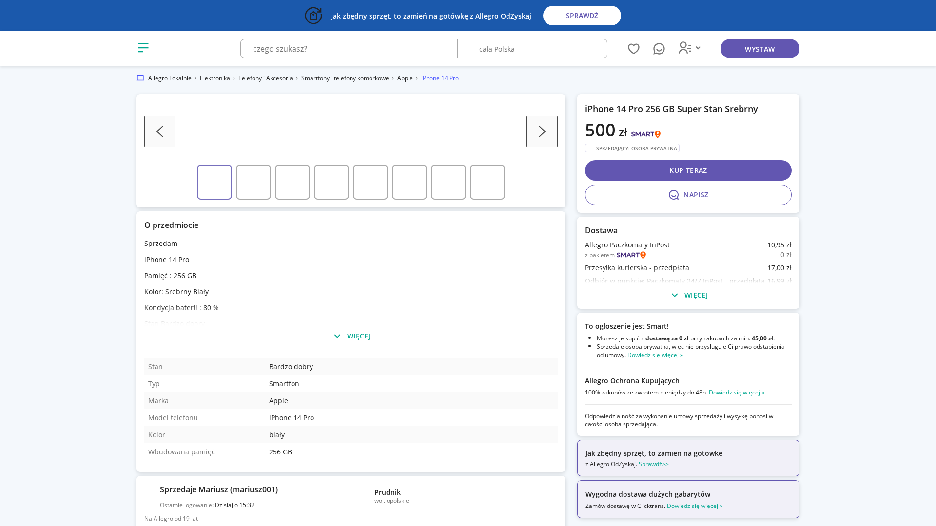936x526 pixels.
Task: Select eighth gallery thumbnail
Action: pos(487,182)
